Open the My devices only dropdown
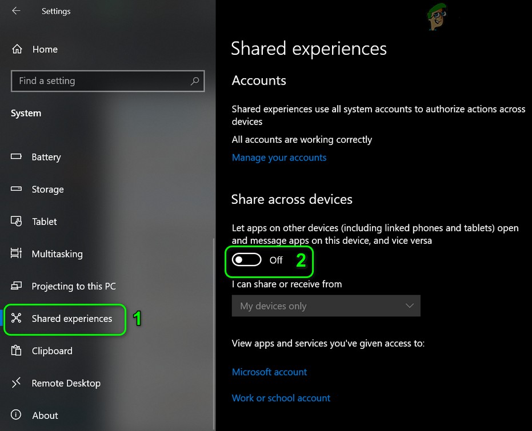This screenshot has height=431, width=532. [x=326, y=306]
